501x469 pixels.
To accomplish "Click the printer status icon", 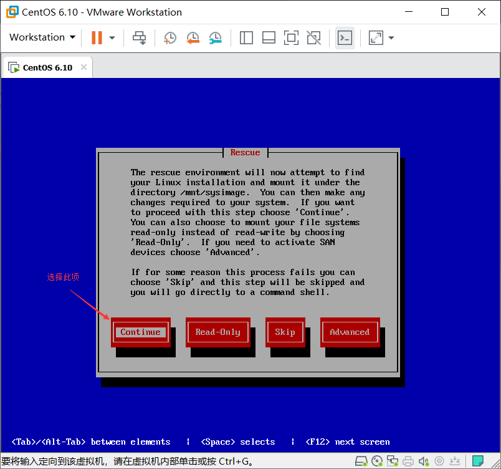I will point(408,461).
